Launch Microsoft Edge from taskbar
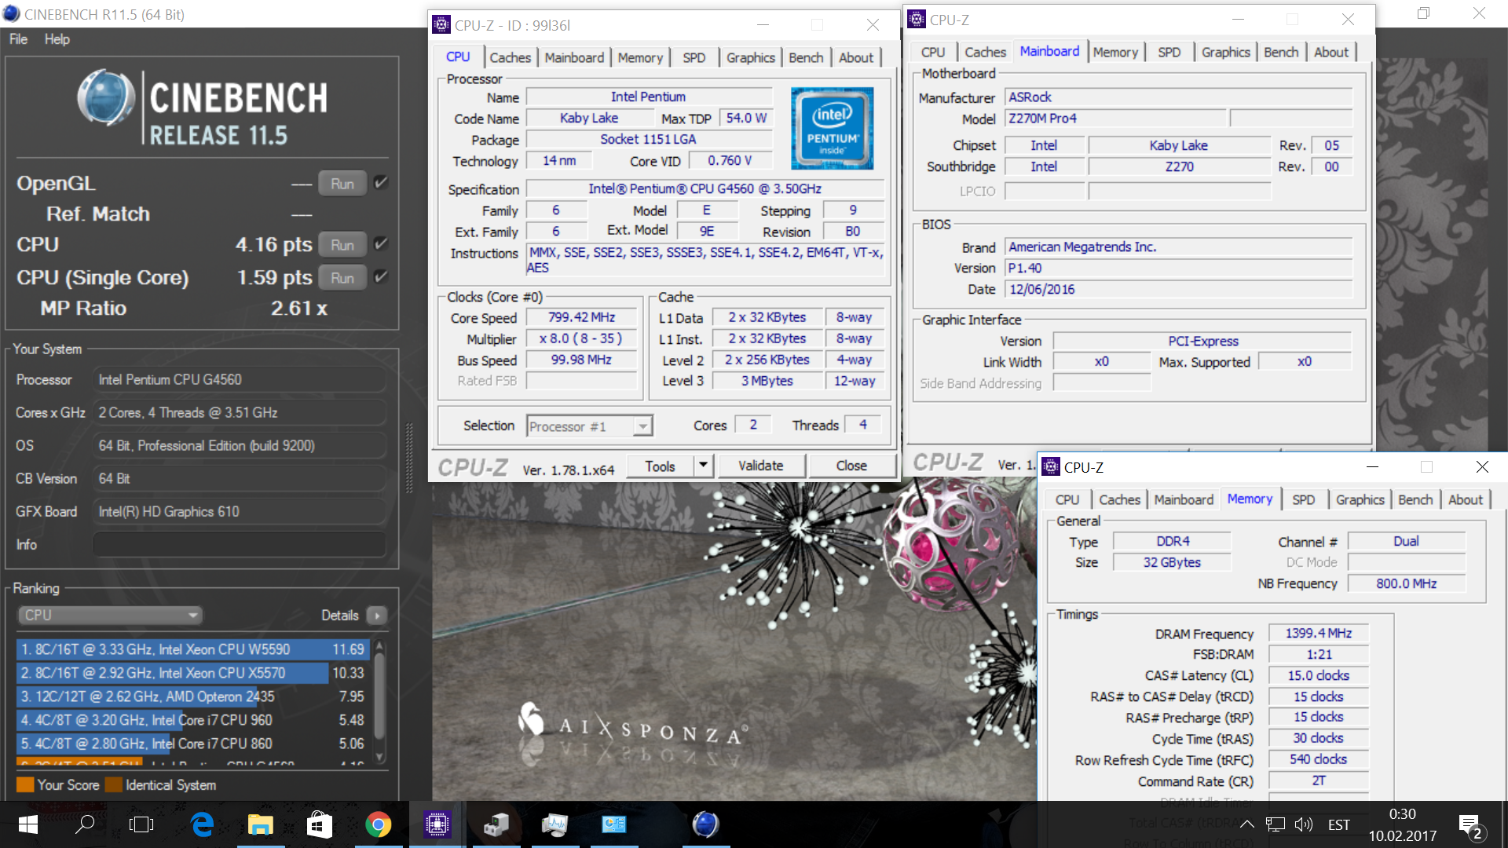This screenshot has height=848, width=1508. tap(202, 824)
